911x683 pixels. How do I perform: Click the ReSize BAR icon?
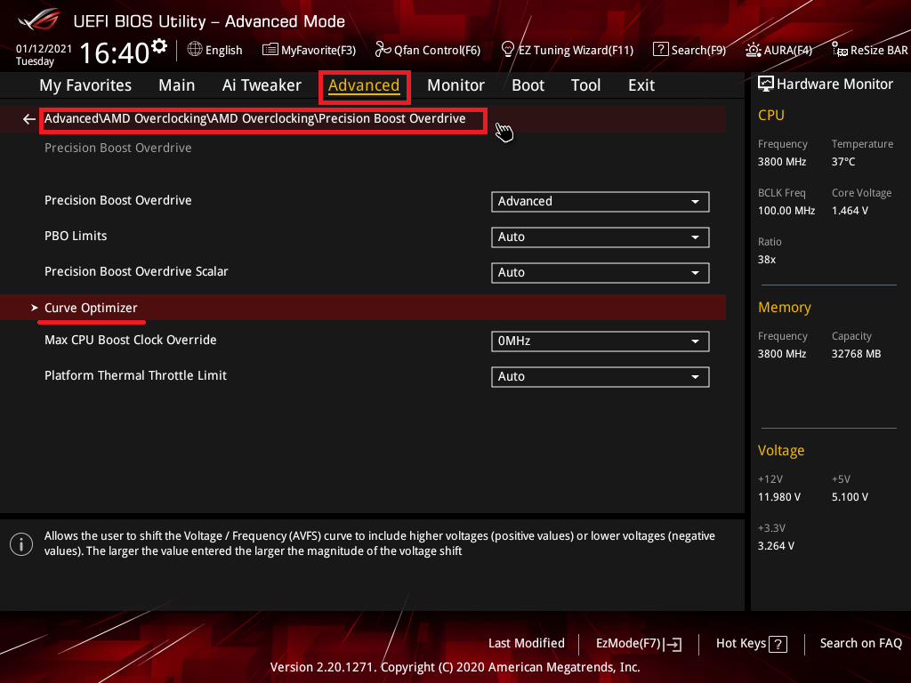[x=840, y=50]
